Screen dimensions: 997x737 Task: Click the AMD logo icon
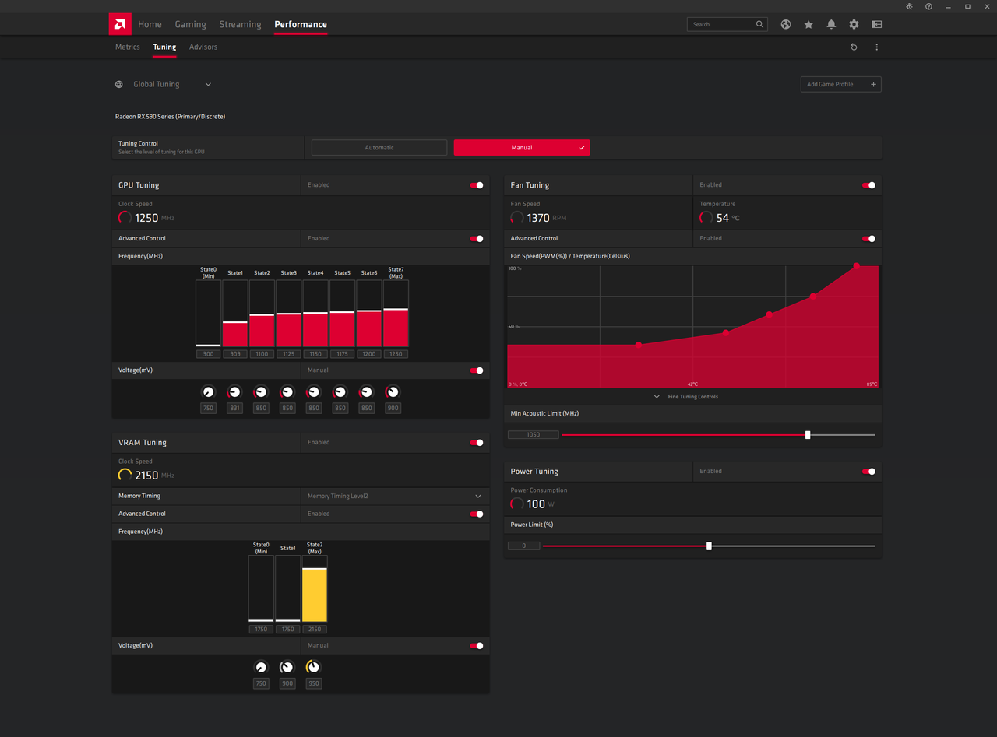[120, 24]
